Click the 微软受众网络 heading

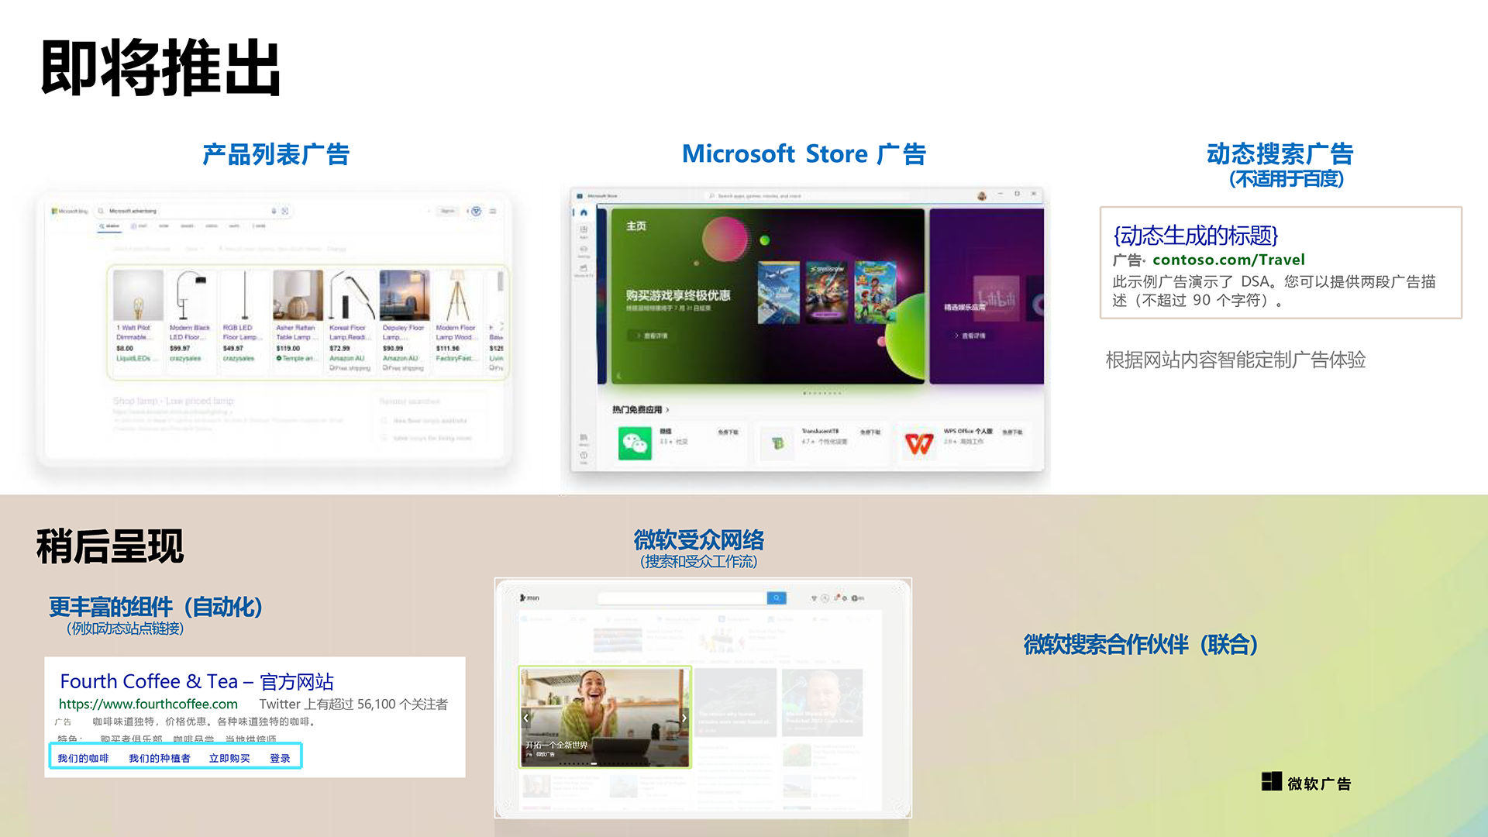tap(698, 539)
